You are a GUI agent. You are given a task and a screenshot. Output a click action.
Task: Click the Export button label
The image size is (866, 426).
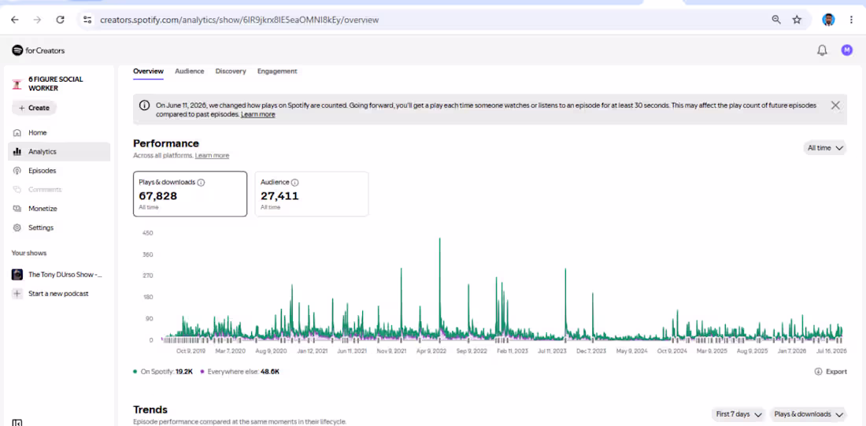click(x=836, y=372)
